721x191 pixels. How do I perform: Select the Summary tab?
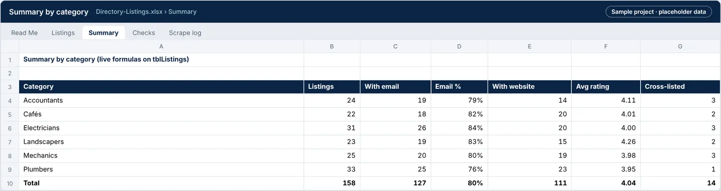click(x=104, y=33)
